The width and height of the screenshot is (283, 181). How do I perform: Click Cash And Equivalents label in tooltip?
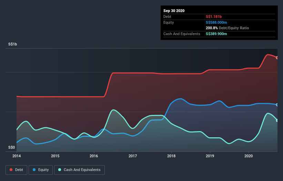(x=182, y=34)
